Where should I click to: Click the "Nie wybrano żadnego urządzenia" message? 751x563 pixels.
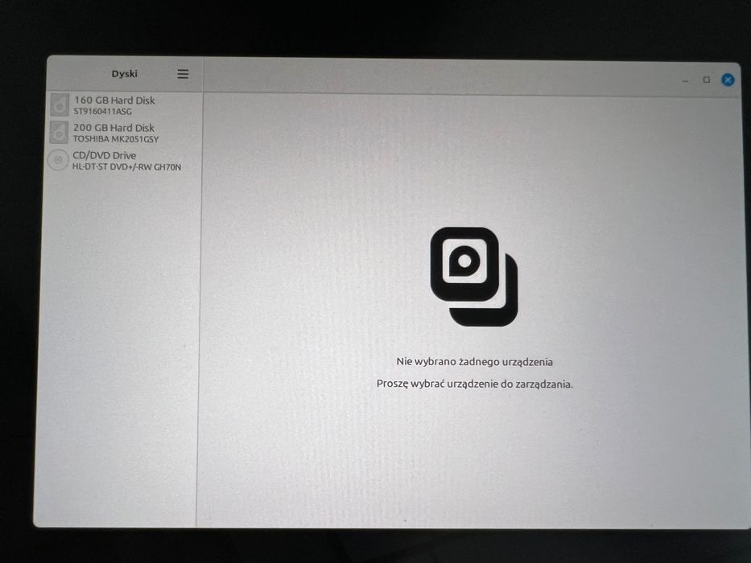(475, 362)
